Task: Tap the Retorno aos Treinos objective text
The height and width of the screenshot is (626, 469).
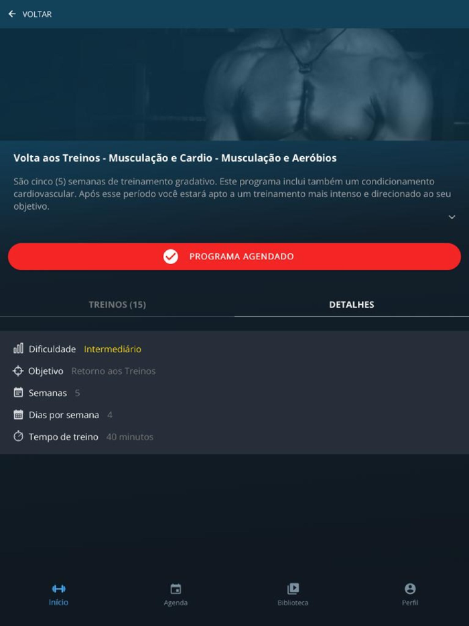Action: pyautogui.click(x=113, y=371)
